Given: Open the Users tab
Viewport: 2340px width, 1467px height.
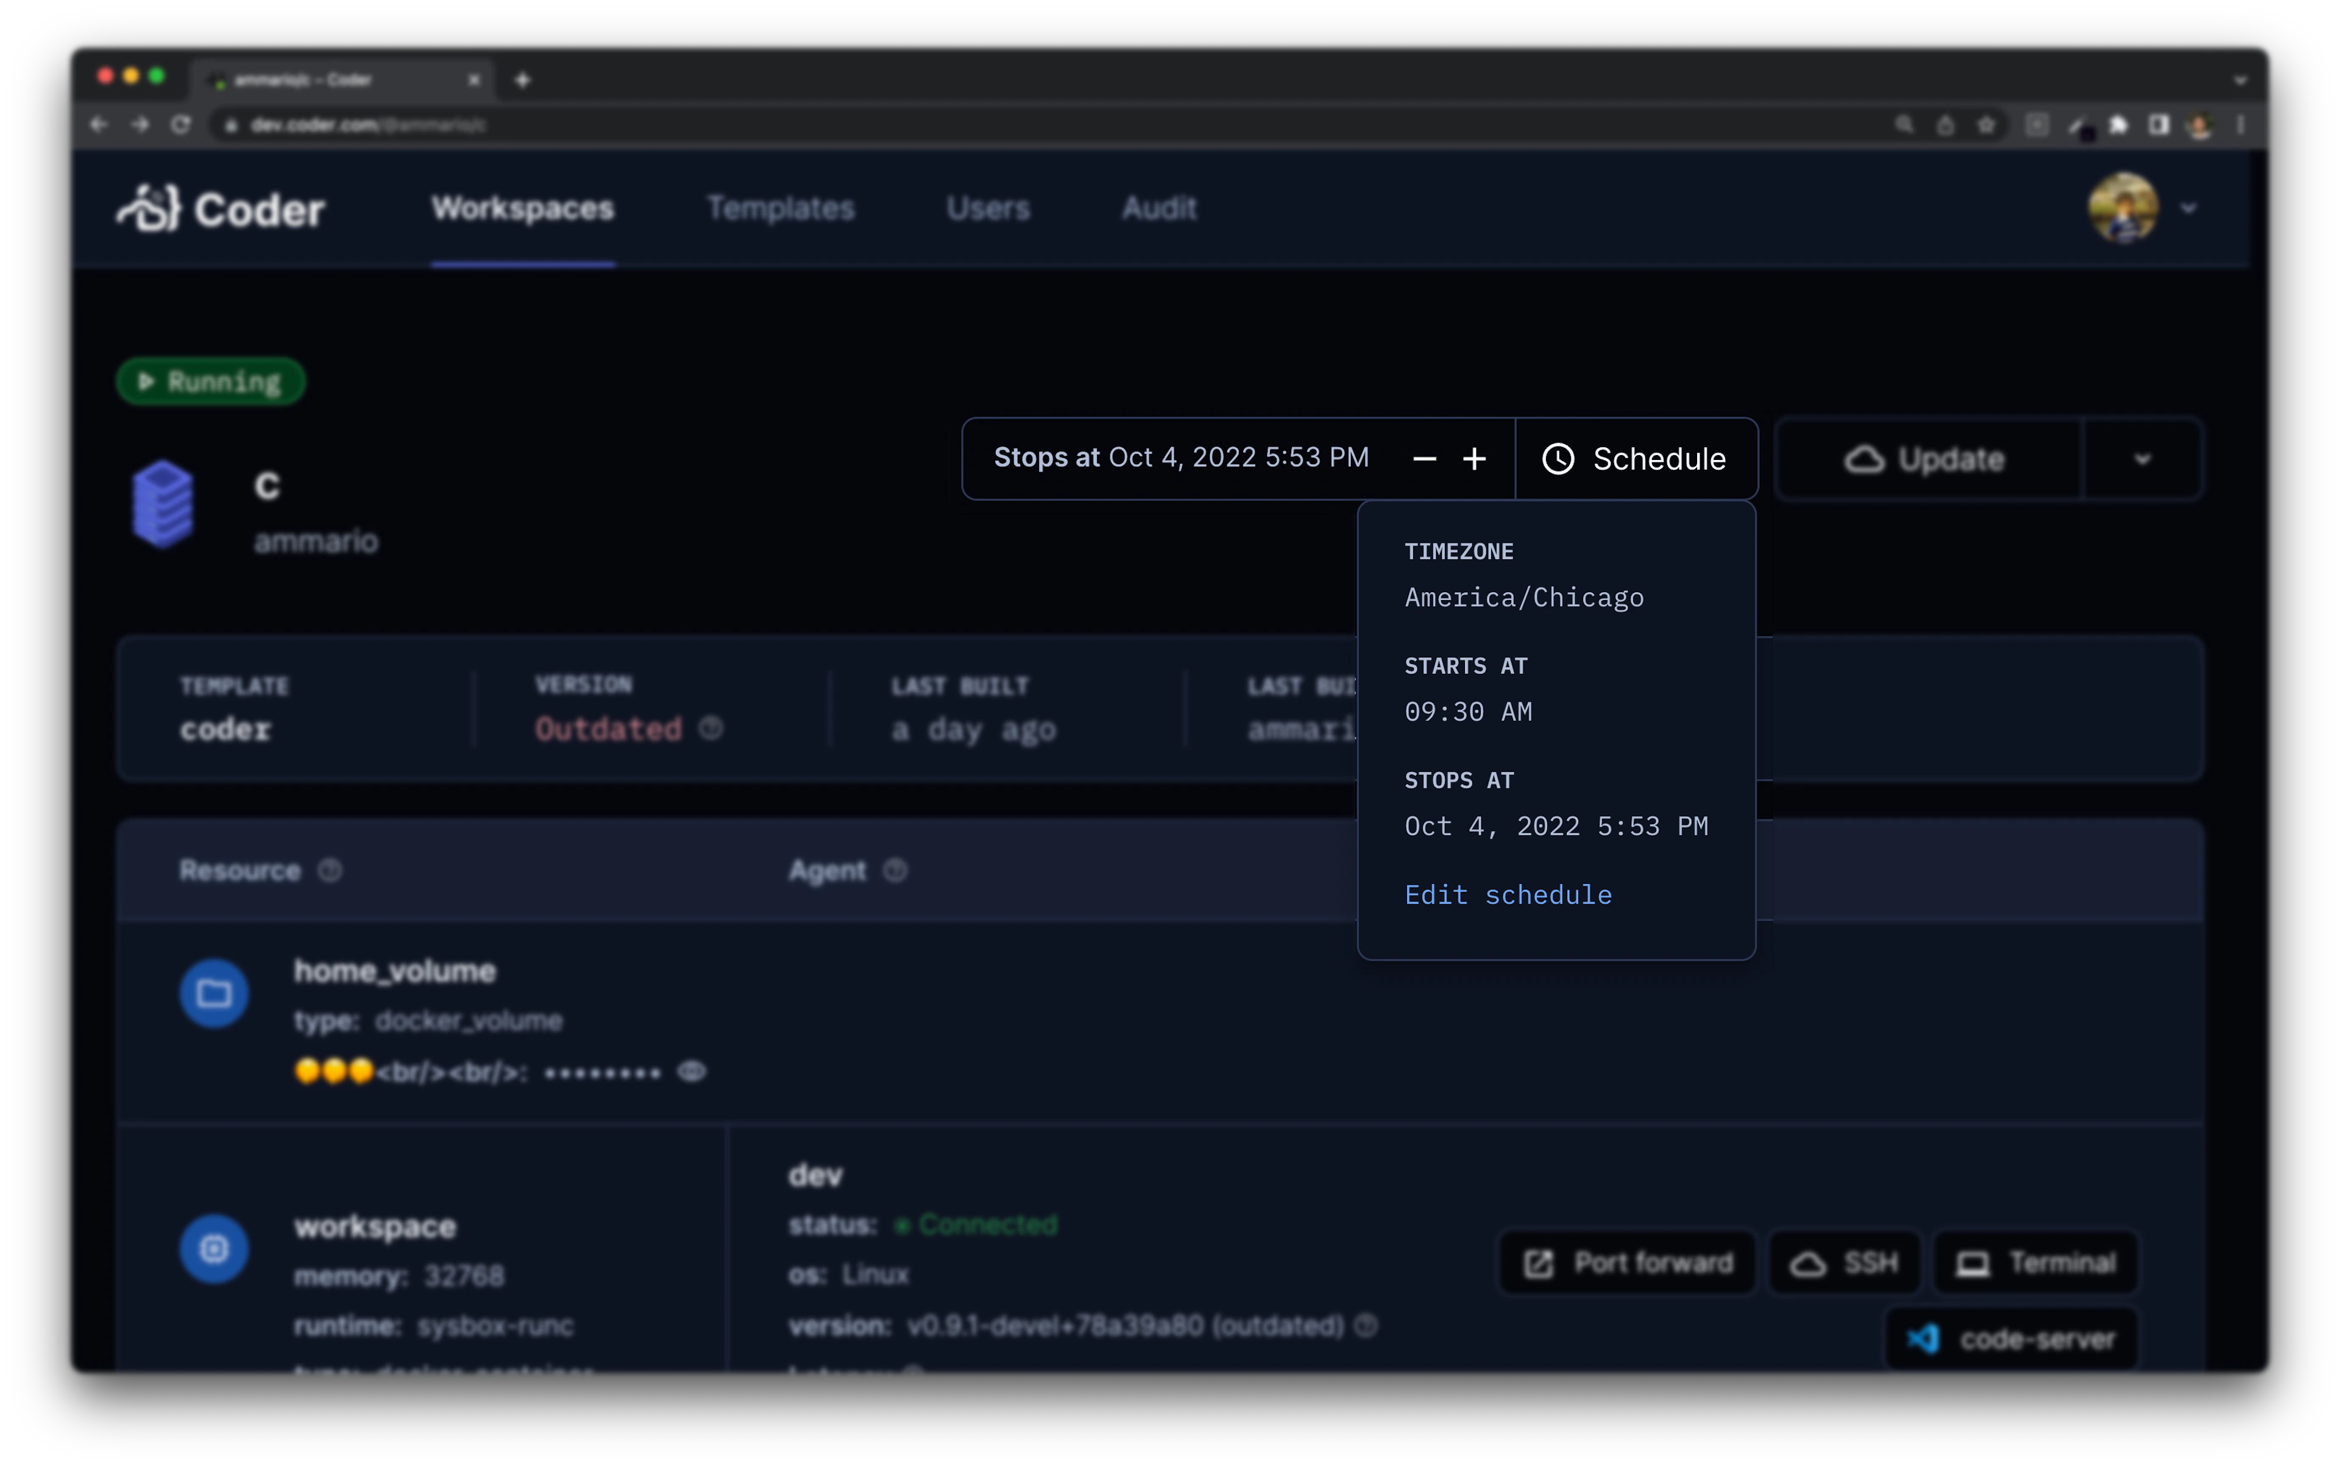Looking at the screenshot, I should click(x=988, y=208).
